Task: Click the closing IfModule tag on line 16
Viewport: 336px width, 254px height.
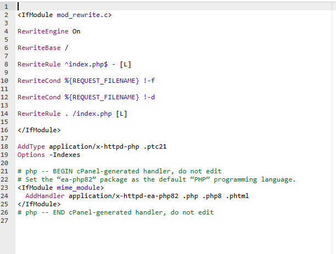Action: coord(39,130)
